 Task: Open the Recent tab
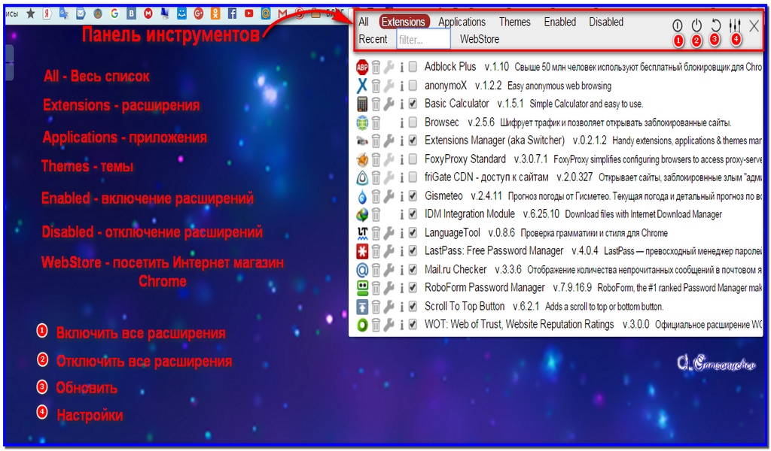coord(373,39)
